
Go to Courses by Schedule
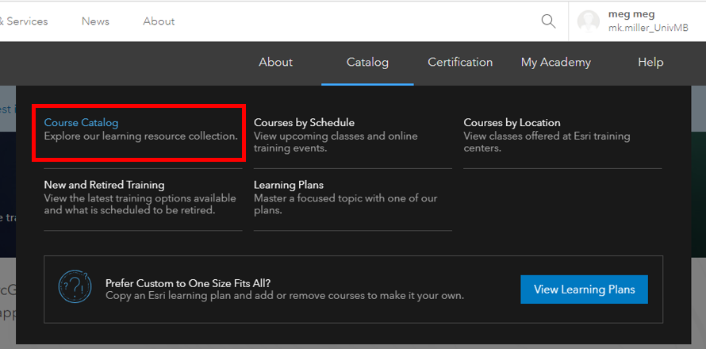(x=304, y=123)
